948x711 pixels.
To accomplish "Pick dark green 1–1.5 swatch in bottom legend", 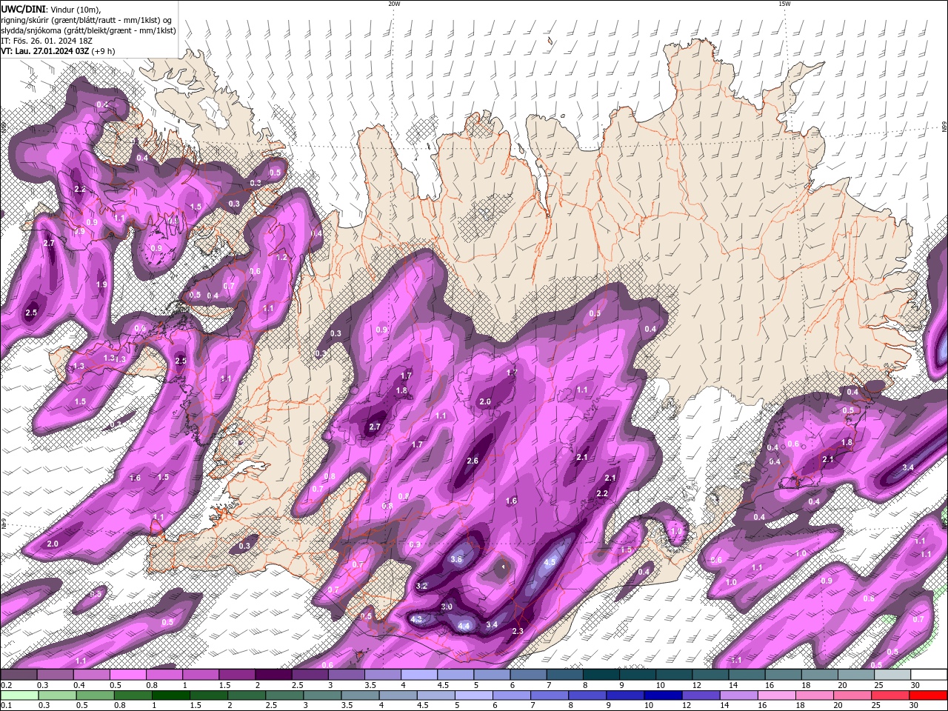I will [170, 695].
